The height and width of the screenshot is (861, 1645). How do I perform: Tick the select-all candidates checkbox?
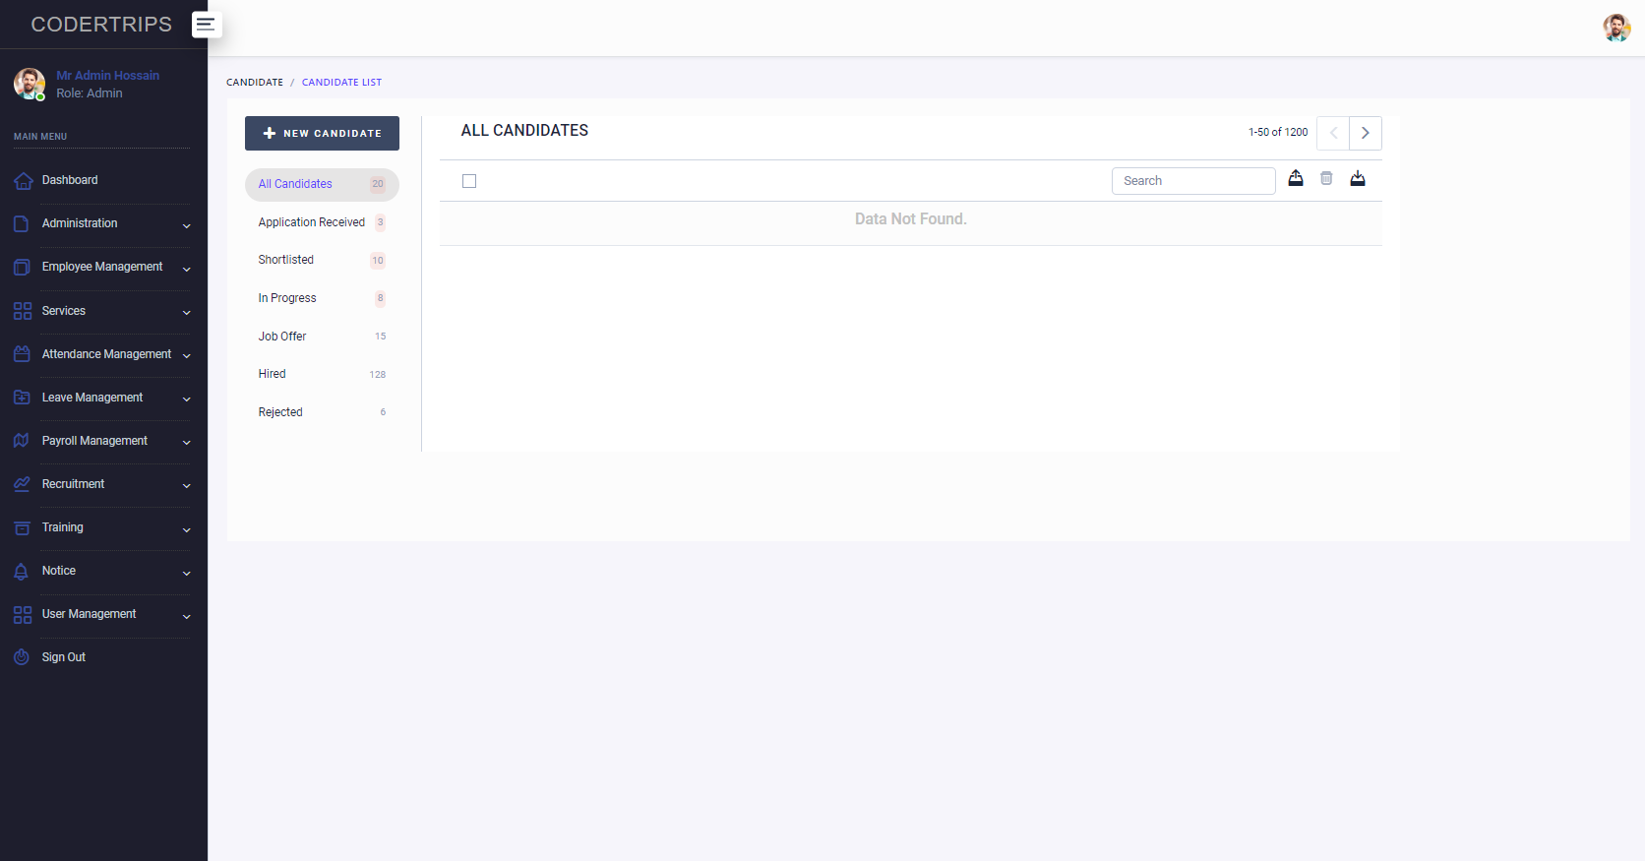coord(469,181)
